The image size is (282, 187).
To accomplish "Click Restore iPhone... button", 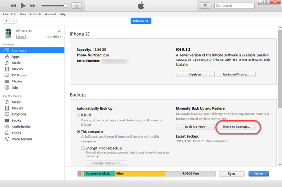I will 236,75.
